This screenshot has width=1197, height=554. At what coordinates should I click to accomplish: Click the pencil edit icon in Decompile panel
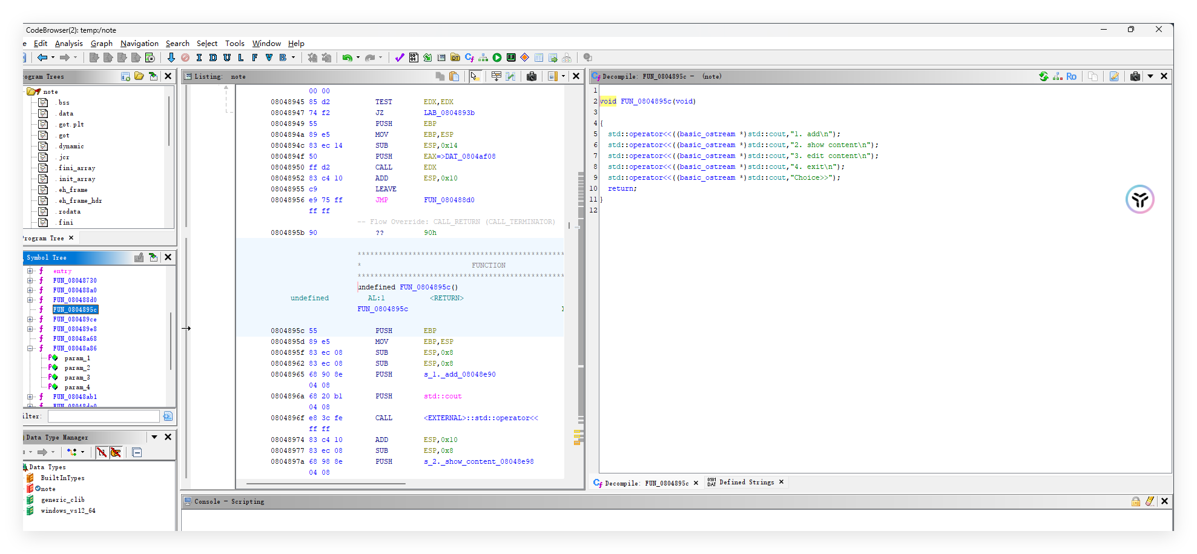coord(1114,76)
